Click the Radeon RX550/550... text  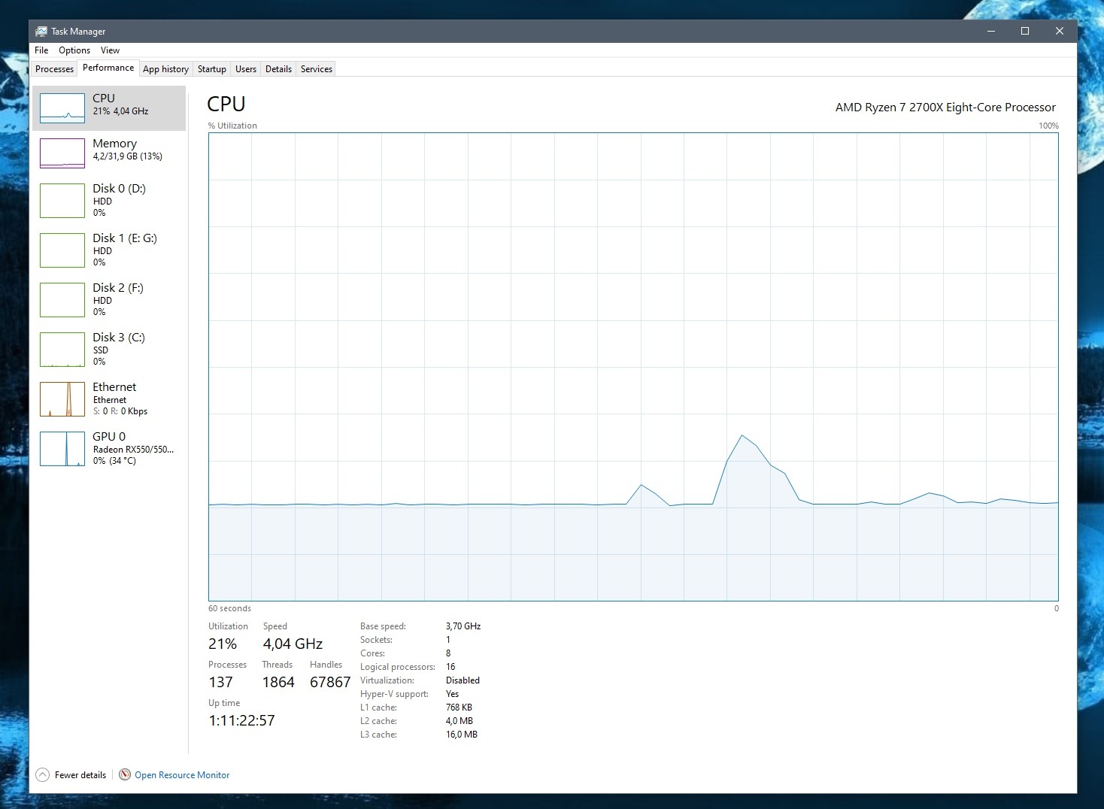[x=133, y=450]
